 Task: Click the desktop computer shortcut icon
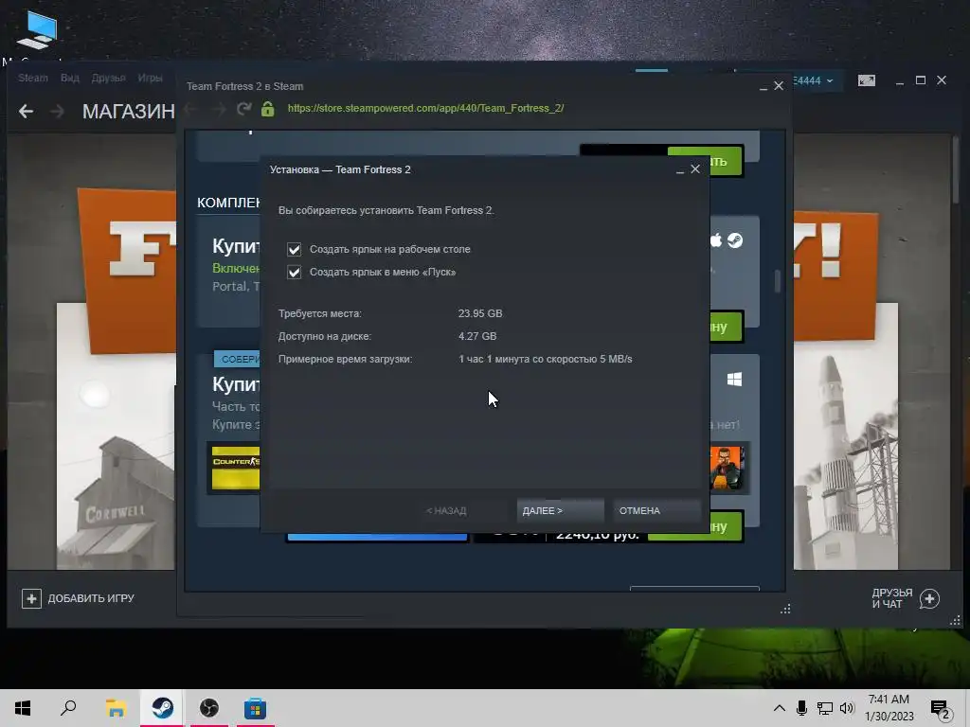37,31
